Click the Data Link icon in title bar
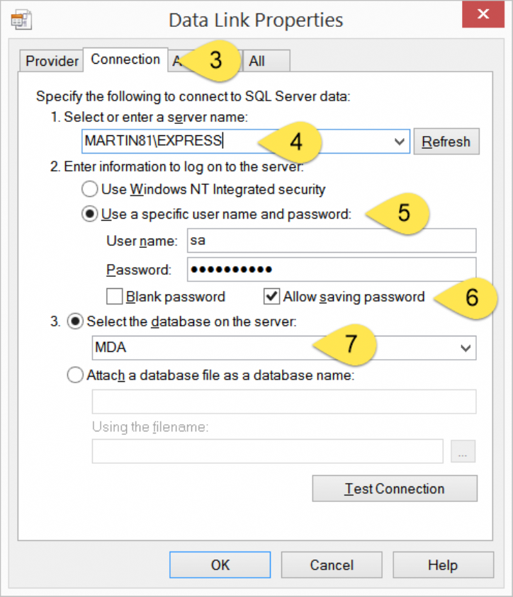Screen dimensions: 513x597 pos(19,18)
